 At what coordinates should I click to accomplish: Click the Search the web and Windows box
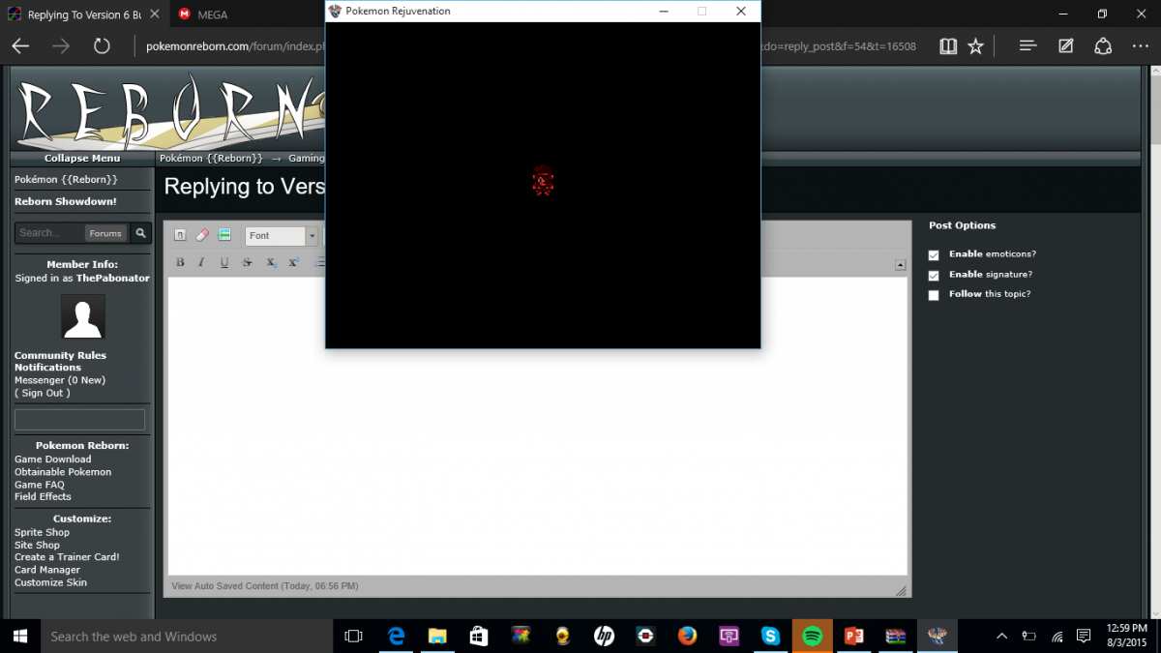[x=187, y=636]
